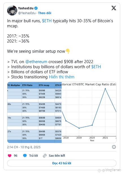The width and height of the screenshot is (123, 175).
Task: Open the first $ETH cashtag
Action: tap(47, 21)
